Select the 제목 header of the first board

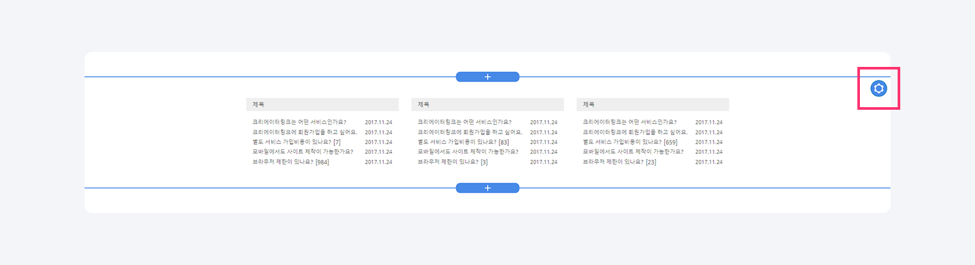(322, 105)
